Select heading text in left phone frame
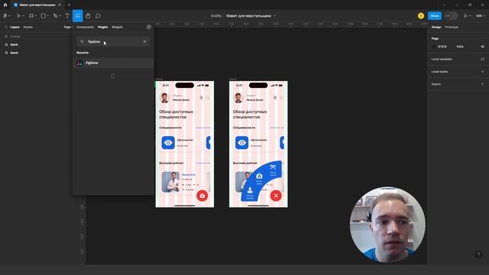The image size is (489, 275). pos(176,114)
